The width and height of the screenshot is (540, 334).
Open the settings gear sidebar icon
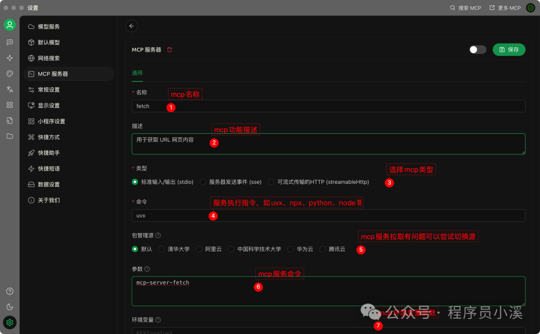(9, 323)
